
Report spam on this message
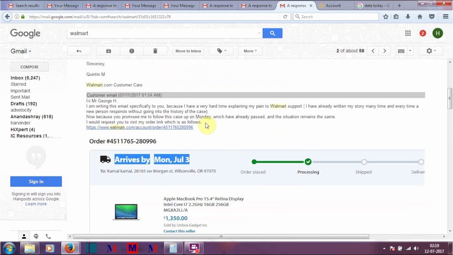point(132,51)
